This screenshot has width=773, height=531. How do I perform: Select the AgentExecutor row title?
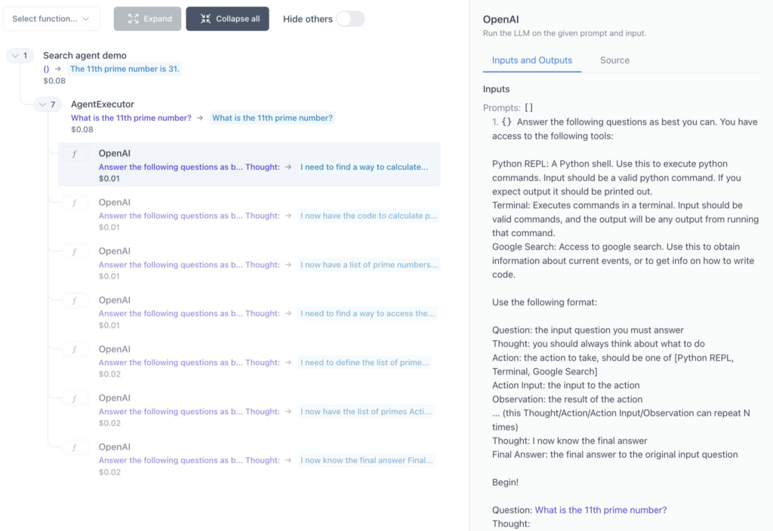(103, 104)
